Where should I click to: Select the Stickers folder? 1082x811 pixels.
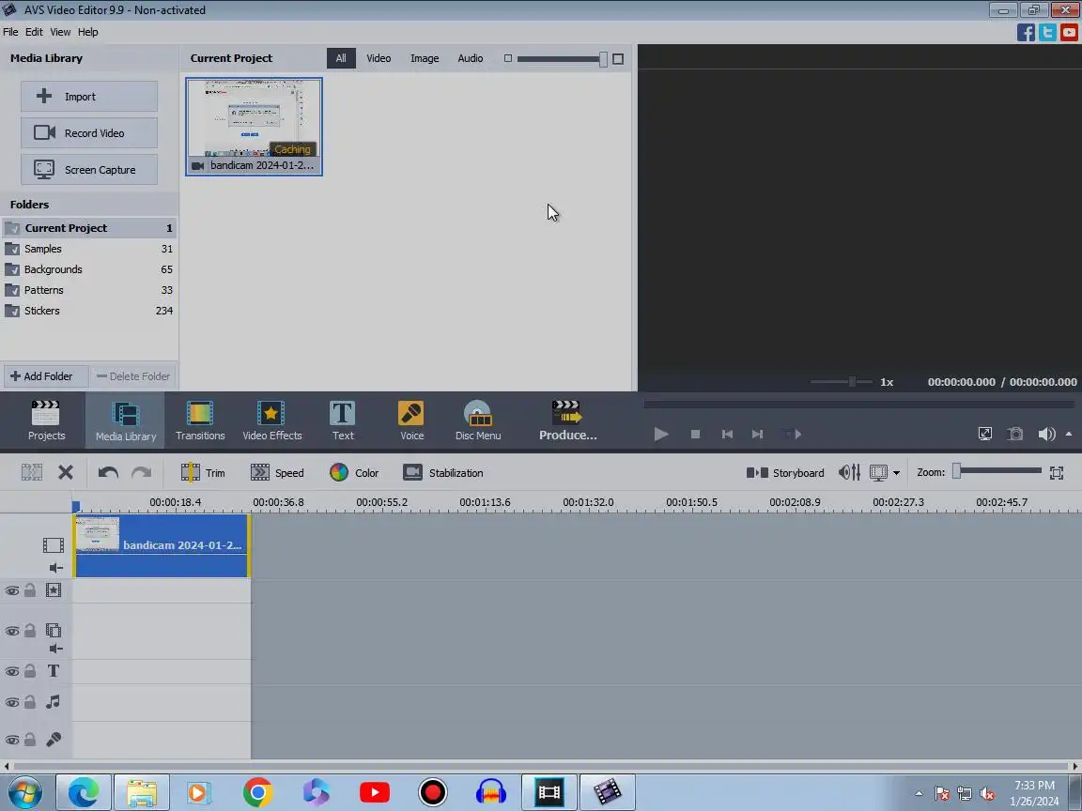[x=89, y=311]
